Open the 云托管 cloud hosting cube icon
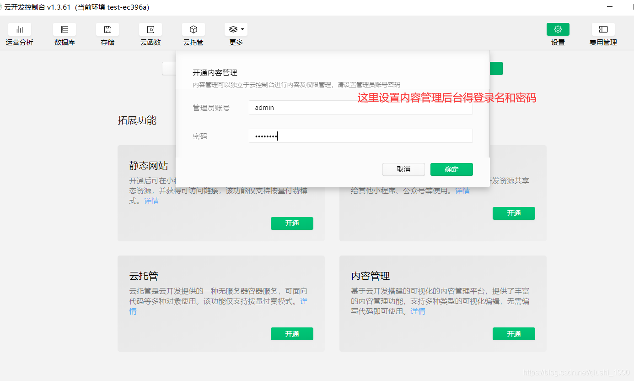The height and width of the screenshot is (381, 634). click(193, 29)
